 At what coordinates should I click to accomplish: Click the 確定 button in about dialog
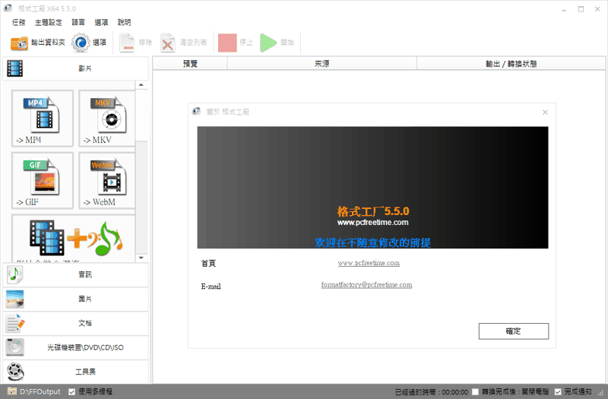(x=514, y=331)
